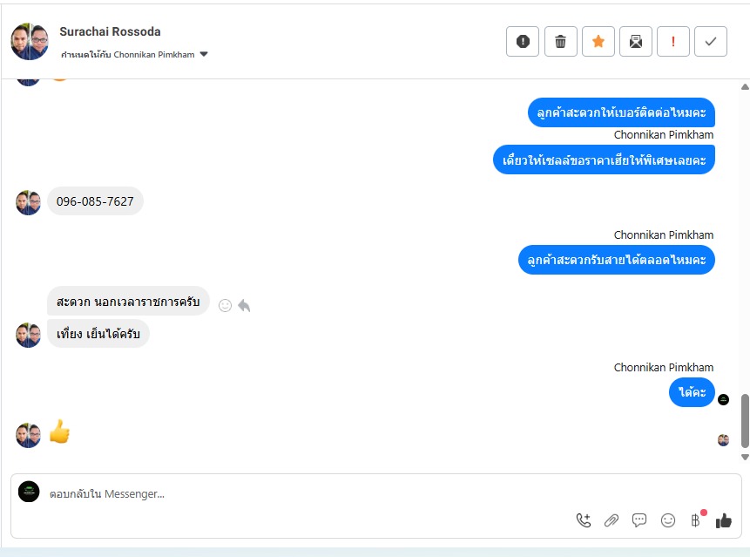Delete conversation using trash can icon
750x557 pixels.
pyautogui.click(x=561, y=42)
